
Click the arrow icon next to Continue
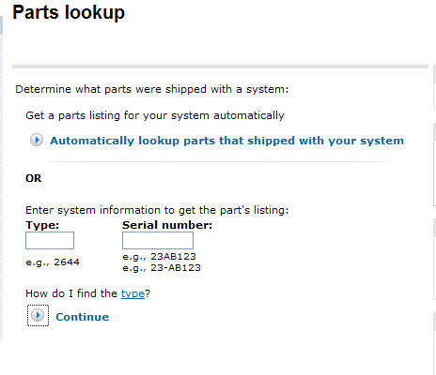38,315
